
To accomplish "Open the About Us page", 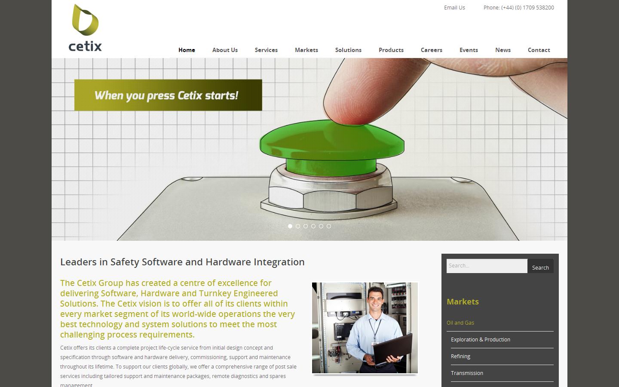I will [225, 50].
